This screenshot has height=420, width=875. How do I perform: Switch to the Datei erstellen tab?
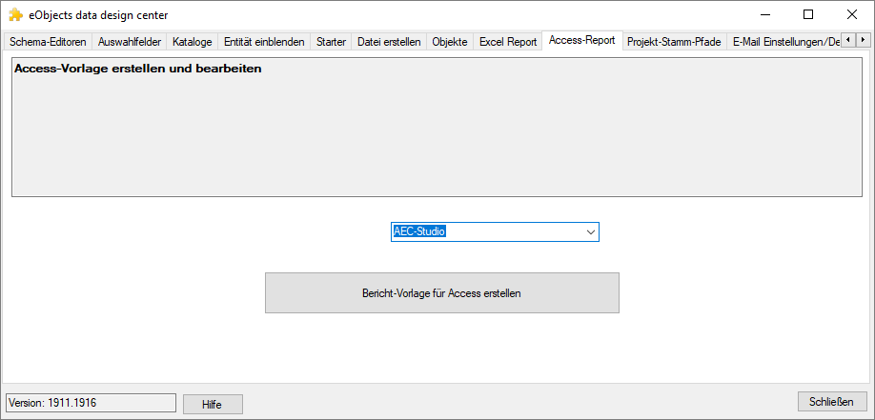pos(389,42)
